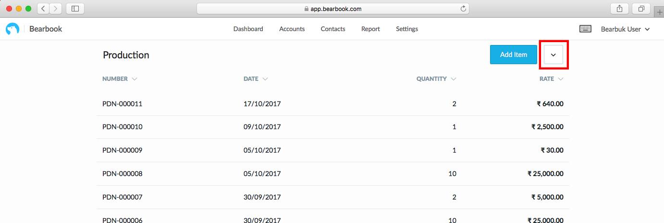Sort by the DATE column header
The width and height of the screenshot is (664, 223).
pyautogui.click(x=256, y=79)
